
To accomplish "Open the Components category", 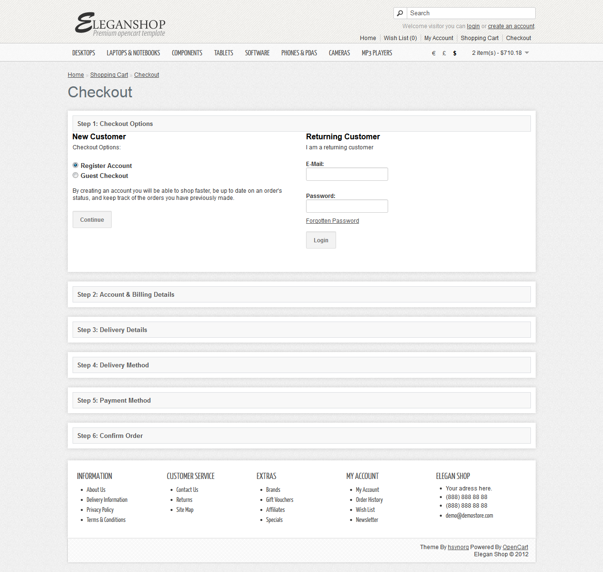I will click(x=187, y=53).
